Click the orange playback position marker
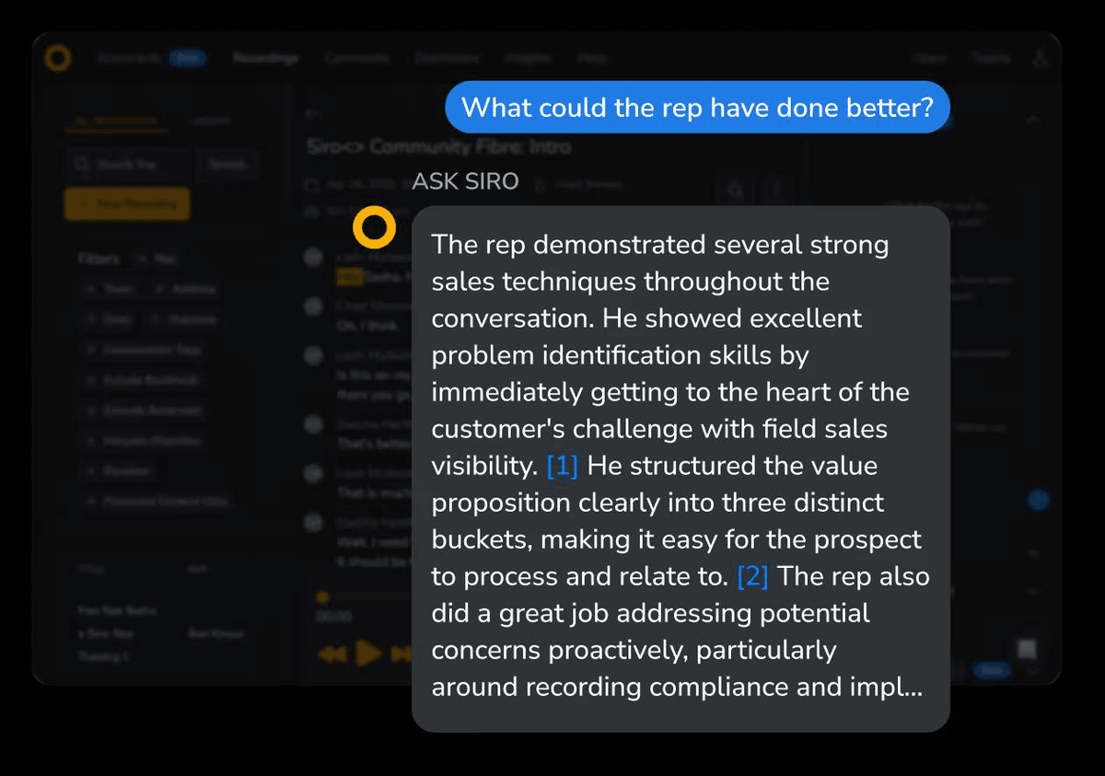The height and width of the screenshot is (776, 1105). point(322,597)
